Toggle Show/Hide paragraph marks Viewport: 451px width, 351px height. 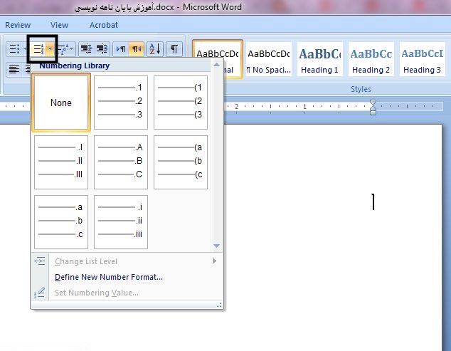pos(174,49)
